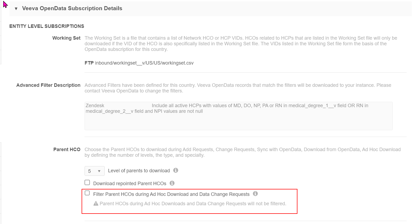The image size is (415, 224).
Task: Click the 'Filter Parent HCOs during Ad Hoc' label text
Action: 171,194
